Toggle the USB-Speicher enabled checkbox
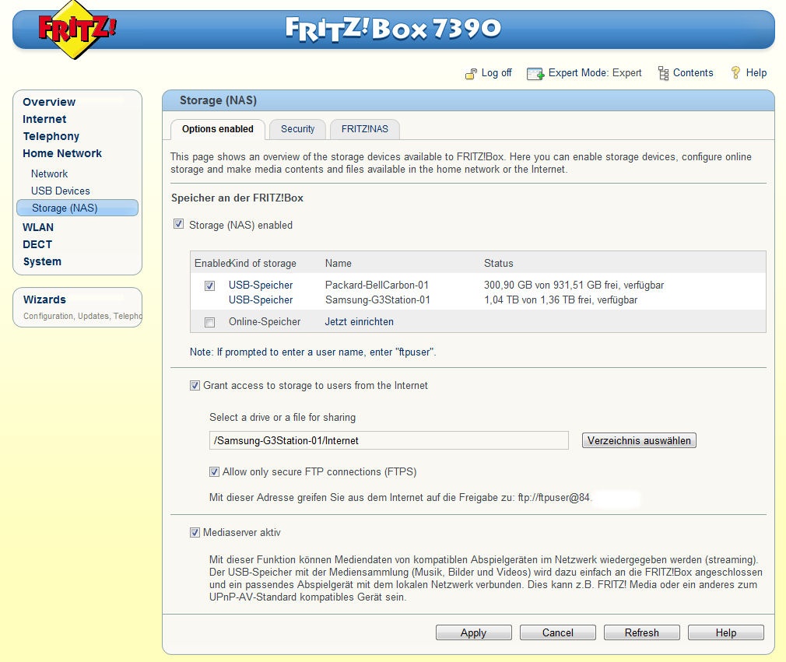This screenshot has width=786, height=662. pos(209,285)
